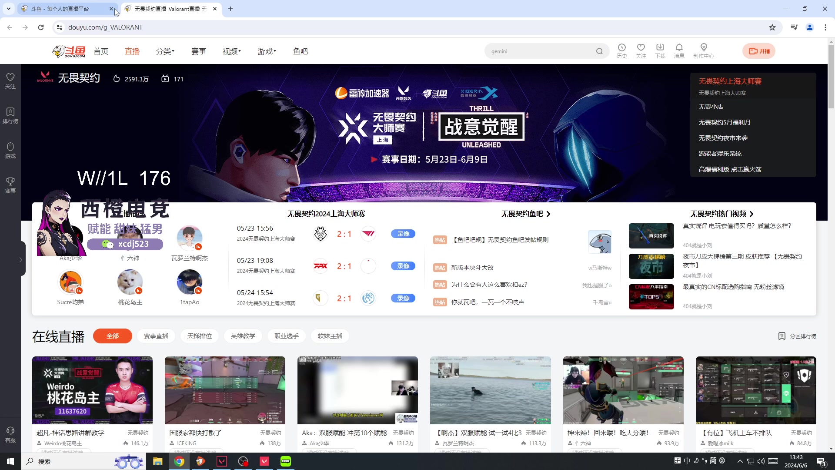This screenshot has width=835, height=470.
Task: Open 赛事 in the left sidebar
Action: pos(10,185)
